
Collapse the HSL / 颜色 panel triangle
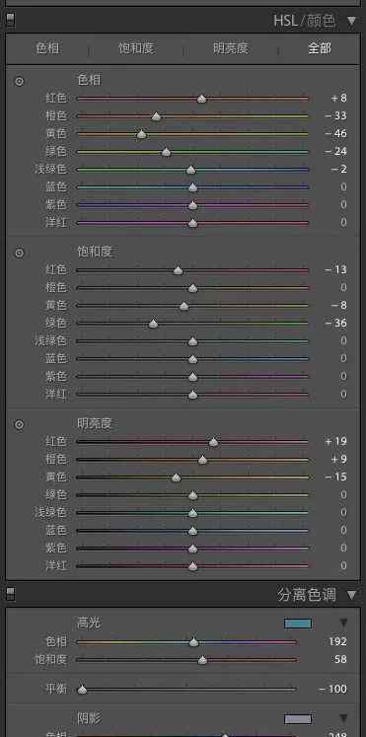(x=351, y=21)
